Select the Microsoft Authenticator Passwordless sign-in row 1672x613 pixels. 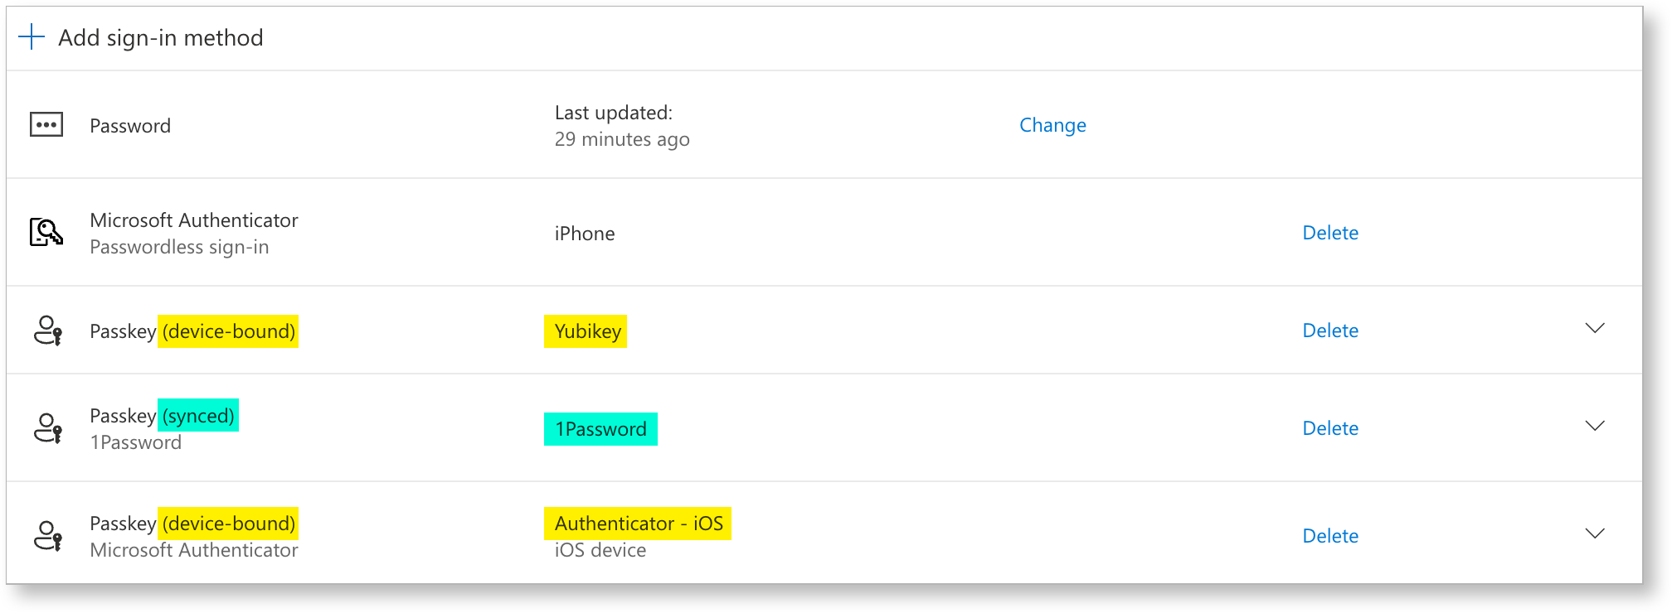pyautogui.click(x=193, y=233)
